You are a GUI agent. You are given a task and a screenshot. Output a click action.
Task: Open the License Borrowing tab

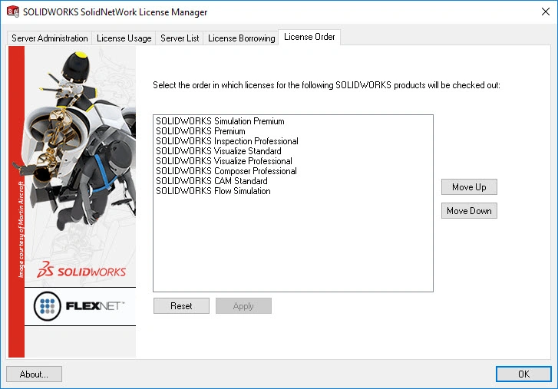(241, 38)
